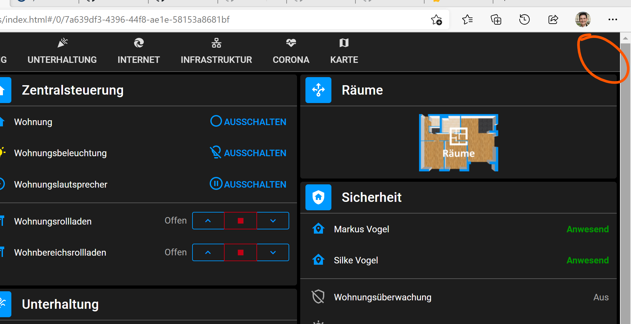Click the Infrastruktur network icon

[x=216, y=42]
